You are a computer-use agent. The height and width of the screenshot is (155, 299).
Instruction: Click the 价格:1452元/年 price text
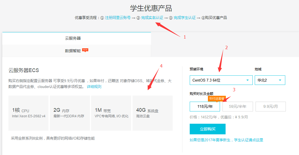point(219,117)
